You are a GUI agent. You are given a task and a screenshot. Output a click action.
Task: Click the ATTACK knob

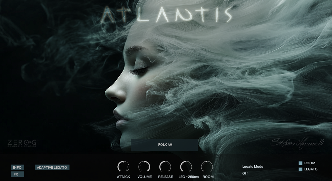123,167
